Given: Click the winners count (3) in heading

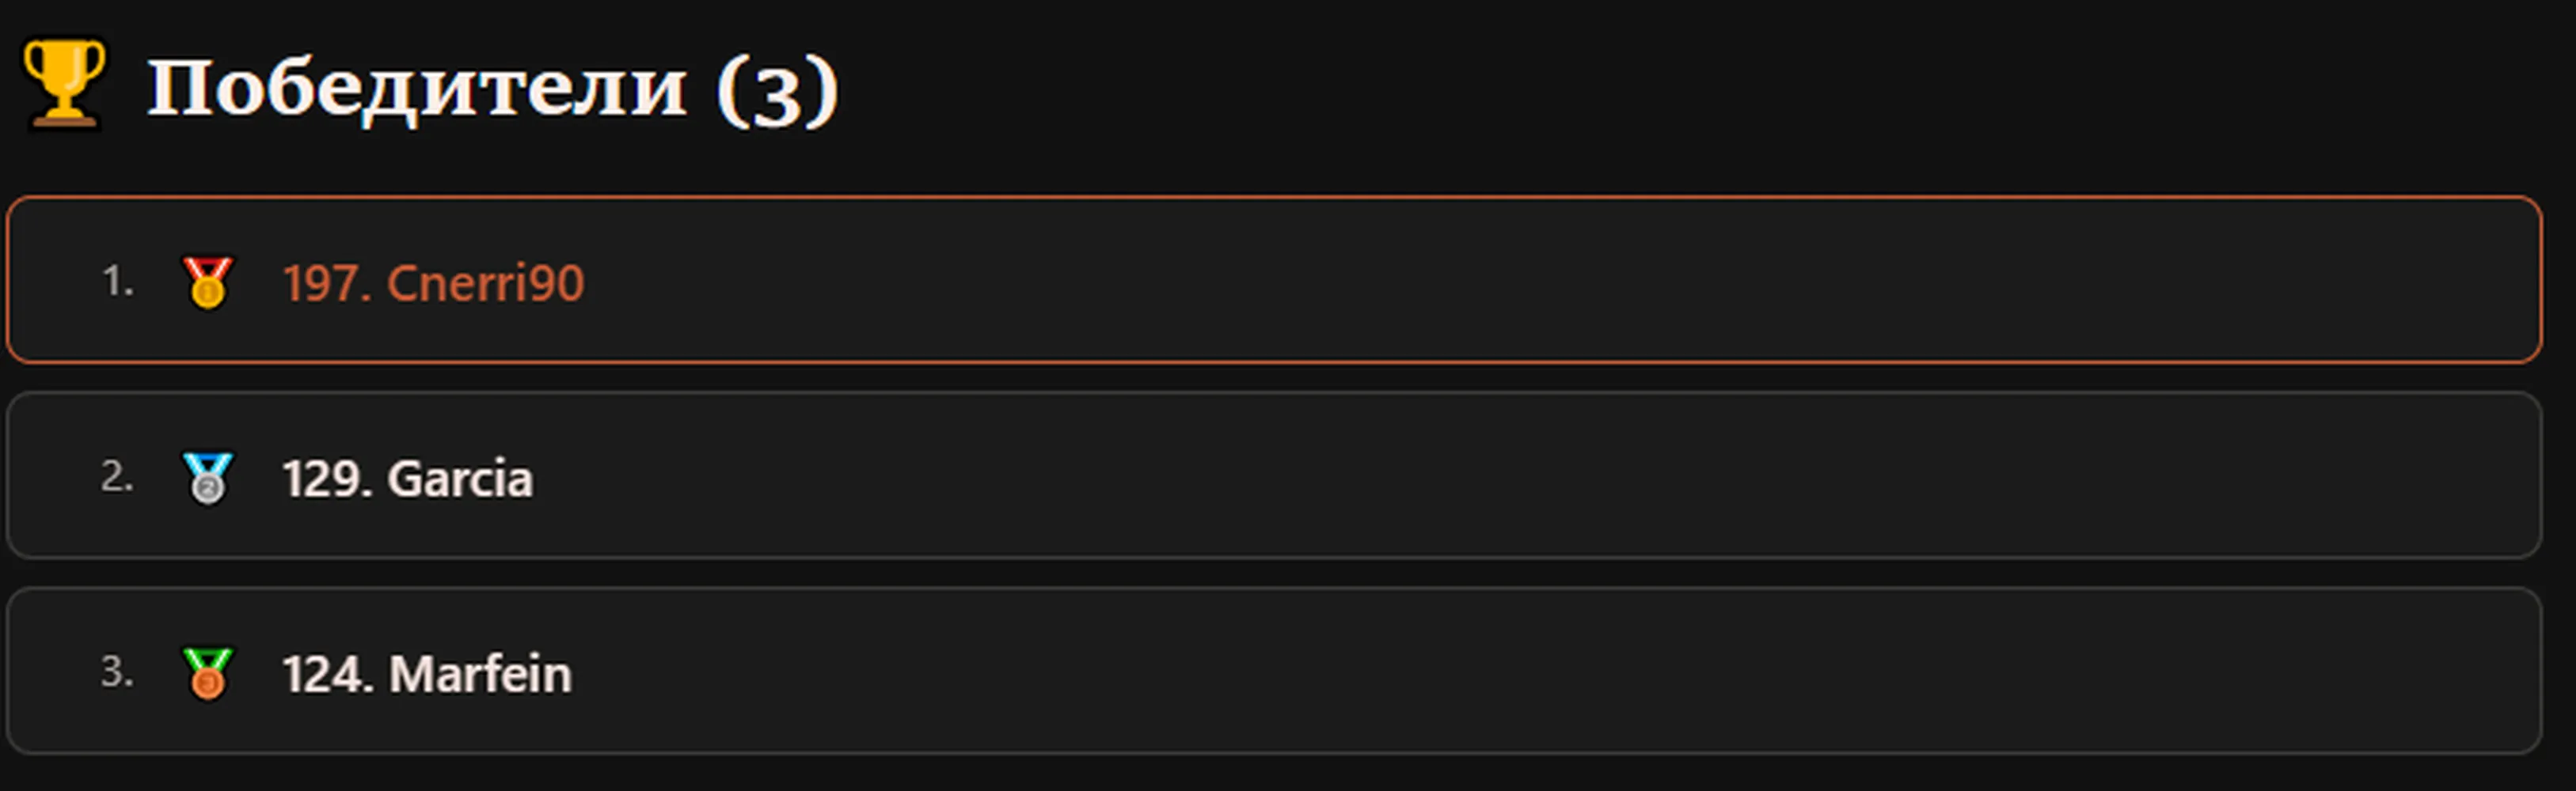Looking at the screenshot, I should coord(777,90).
